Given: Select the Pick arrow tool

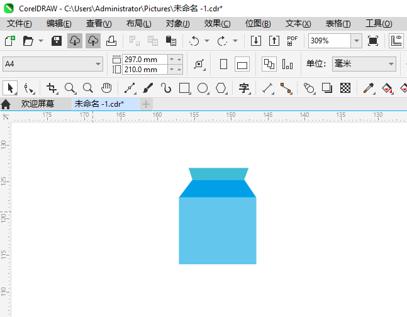Looking at the screenshot, I should click(10, 88).
